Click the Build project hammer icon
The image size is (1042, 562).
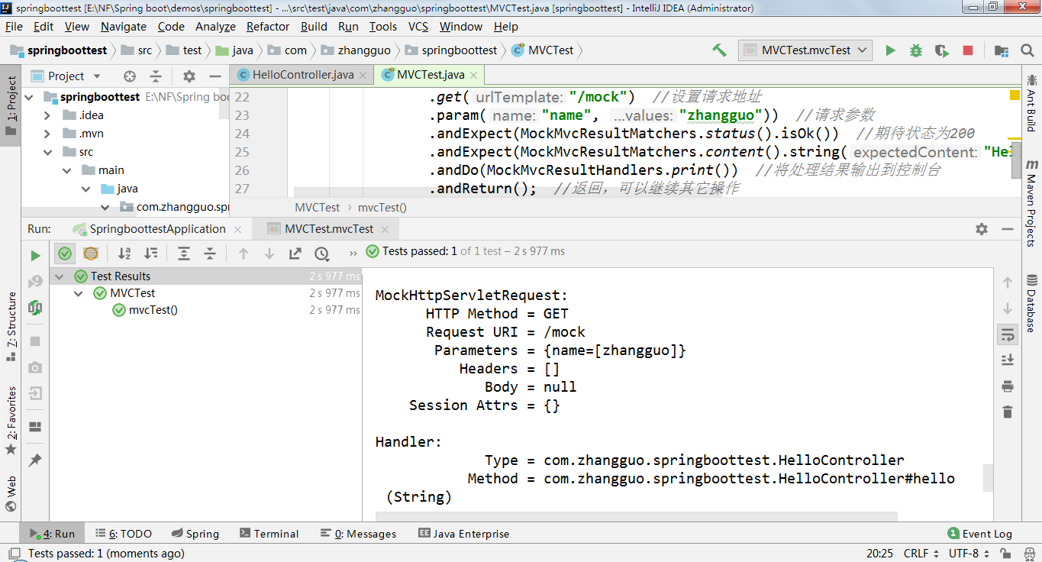pyautogui.click(x=719, y=50)
